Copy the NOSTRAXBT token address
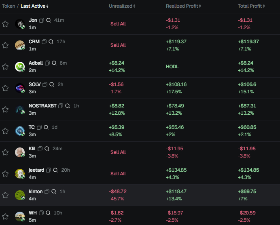This screenshot has width=280, height=225. click(x=61, y=106)
